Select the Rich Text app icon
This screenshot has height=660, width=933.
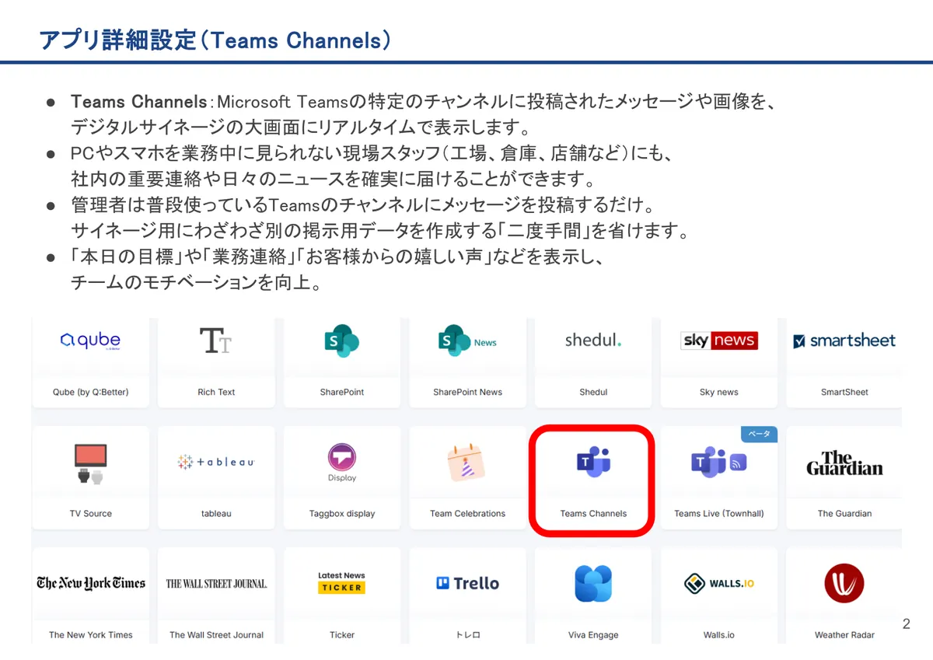pyautogui.click(x=216, y=340)
